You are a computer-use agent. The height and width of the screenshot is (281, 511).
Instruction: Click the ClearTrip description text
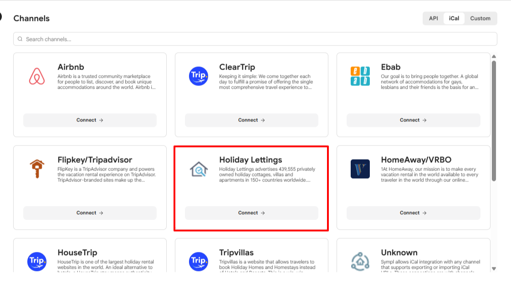coord(266,82)
